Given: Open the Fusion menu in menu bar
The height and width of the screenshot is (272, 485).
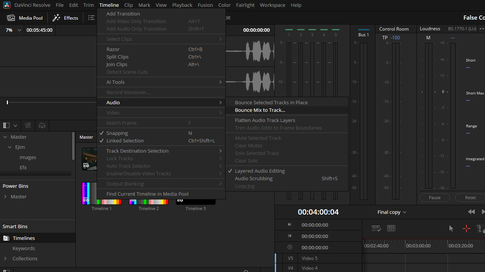Looking at the screenshot, I should click(205, 5).
